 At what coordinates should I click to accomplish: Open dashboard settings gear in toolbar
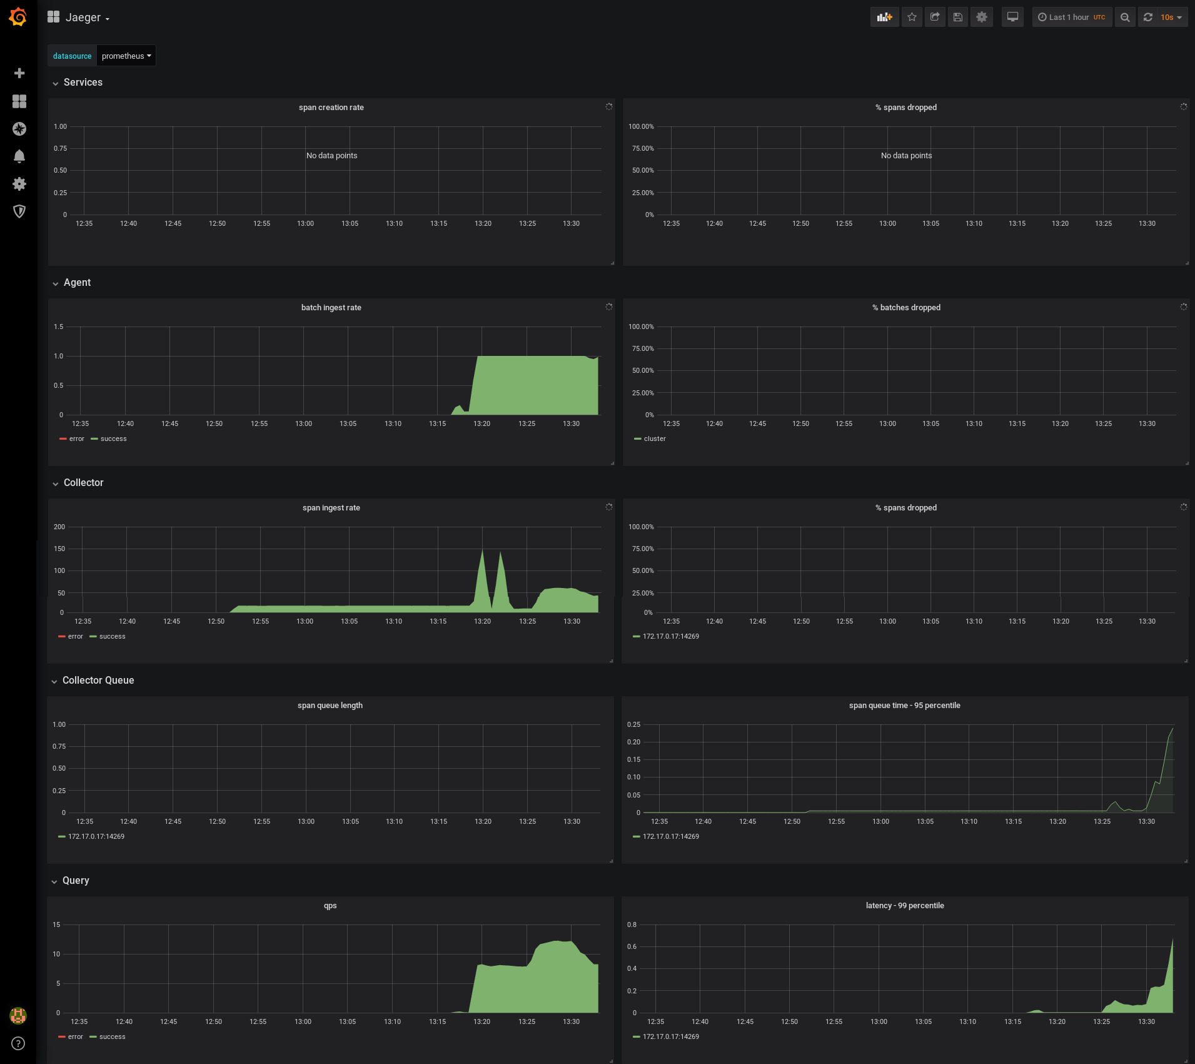click(x=982, y=18)
